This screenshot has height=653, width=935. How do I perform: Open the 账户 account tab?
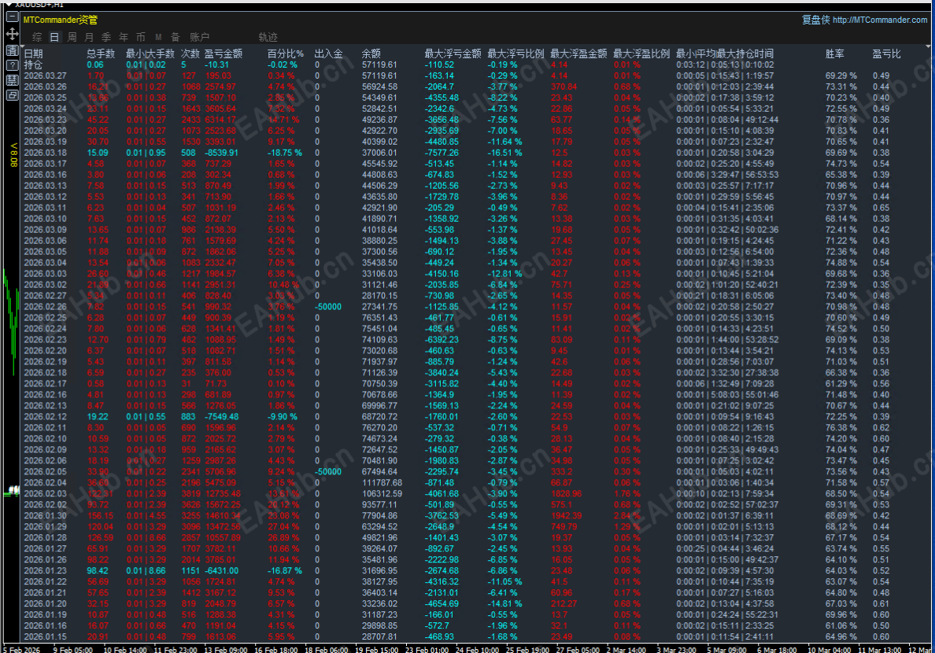tap(199, 37)
